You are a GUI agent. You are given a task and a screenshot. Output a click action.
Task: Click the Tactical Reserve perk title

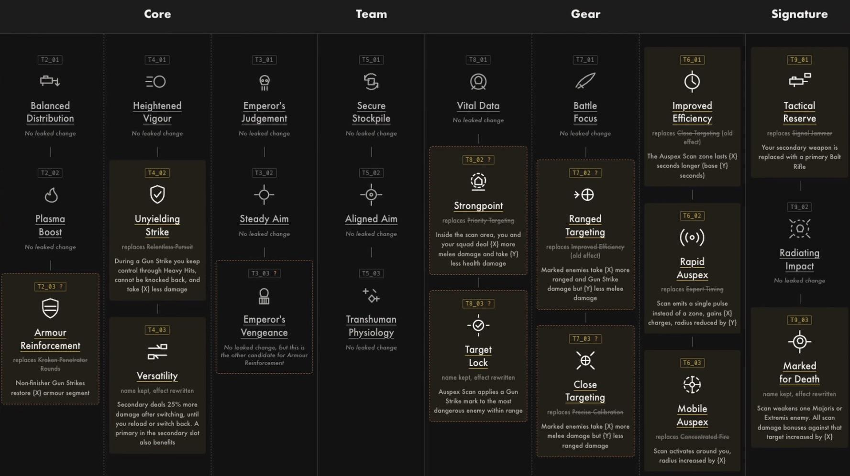click(799, 112)
